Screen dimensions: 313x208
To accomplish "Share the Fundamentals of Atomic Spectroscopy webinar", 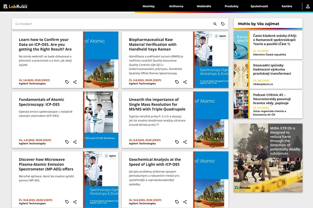I will click(75, 142).
